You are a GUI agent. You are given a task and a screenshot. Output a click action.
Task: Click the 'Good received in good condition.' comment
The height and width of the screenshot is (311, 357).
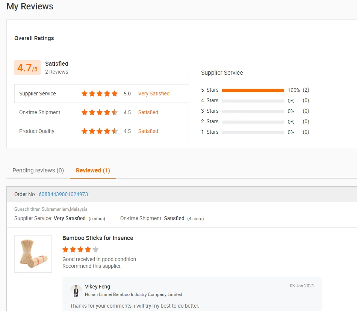(x=100, y=260)
